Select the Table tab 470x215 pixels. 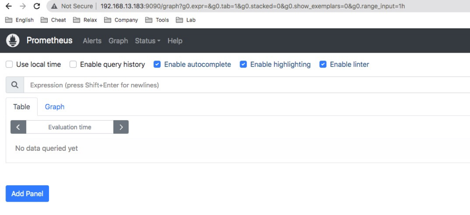coord(22,107)
